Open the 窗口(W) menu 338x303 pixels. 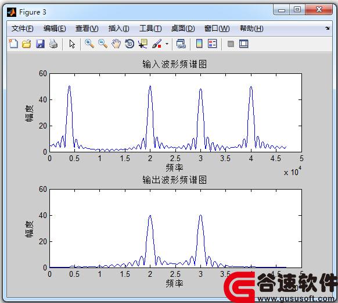(217, 28)
